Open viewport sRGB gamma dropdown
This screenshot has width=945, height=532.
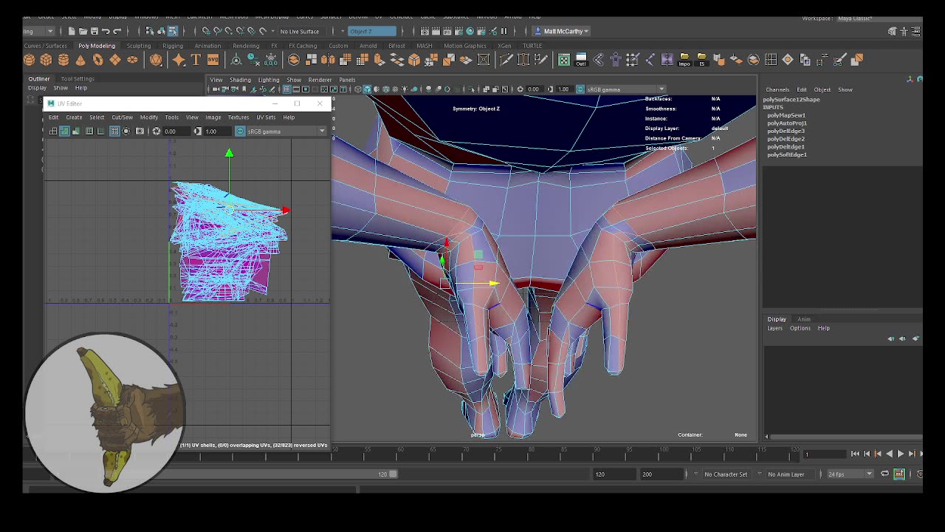click(x=626, y=89)
